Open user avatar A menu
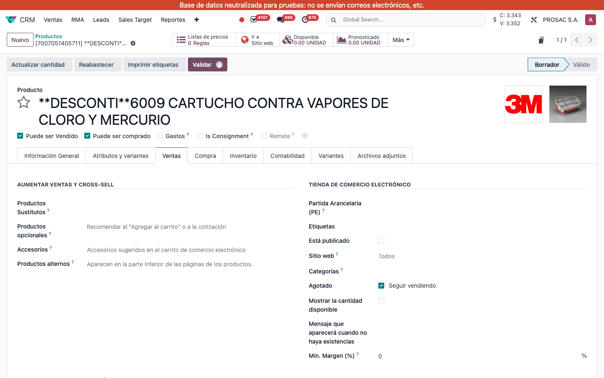 click(591, 20)
